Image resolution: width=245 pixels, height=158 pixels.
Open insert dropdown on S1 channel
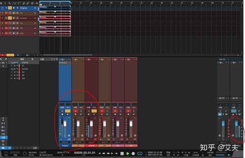click(81, 59)
